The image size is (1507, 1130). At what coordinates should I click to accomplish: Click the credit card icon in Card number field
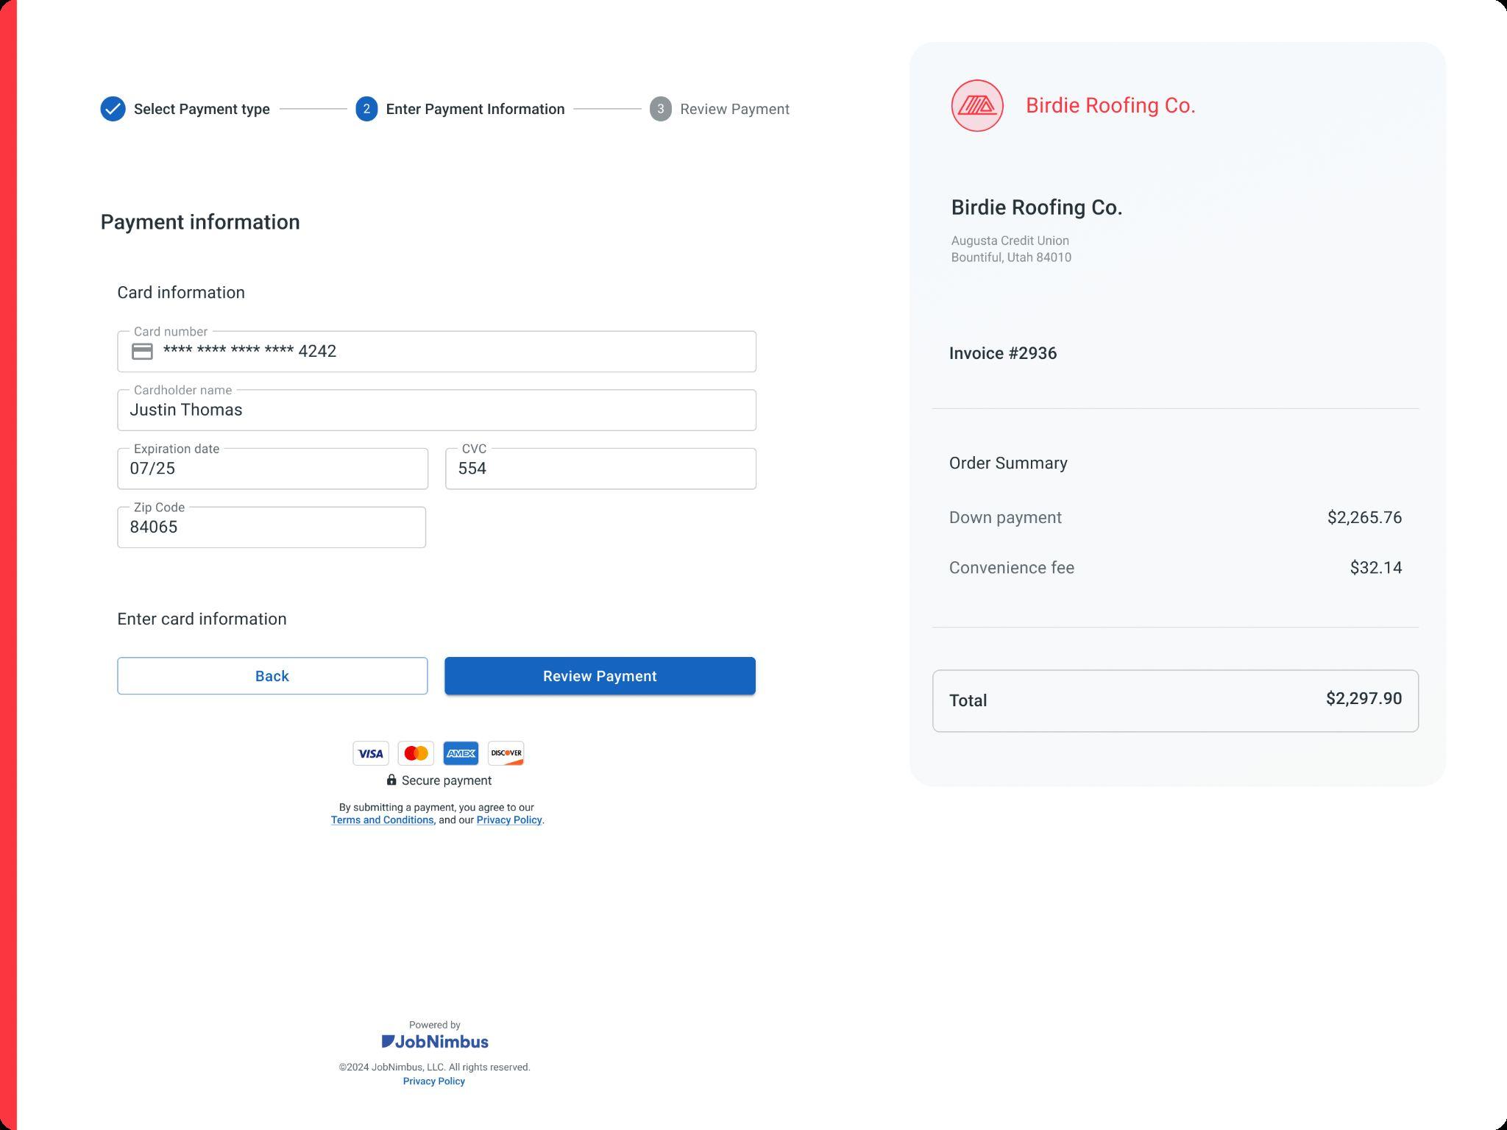(x=142, y=352)
